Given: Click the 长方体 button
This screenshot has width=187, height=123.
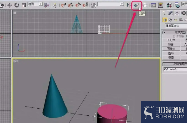Looking at the screenshot, I should pyautogui.click(x=171, y=40).
